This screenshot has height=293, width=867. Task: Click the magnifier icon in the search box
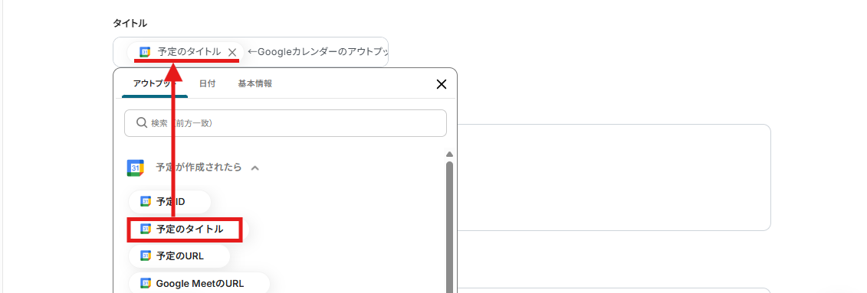click(142, 123)
